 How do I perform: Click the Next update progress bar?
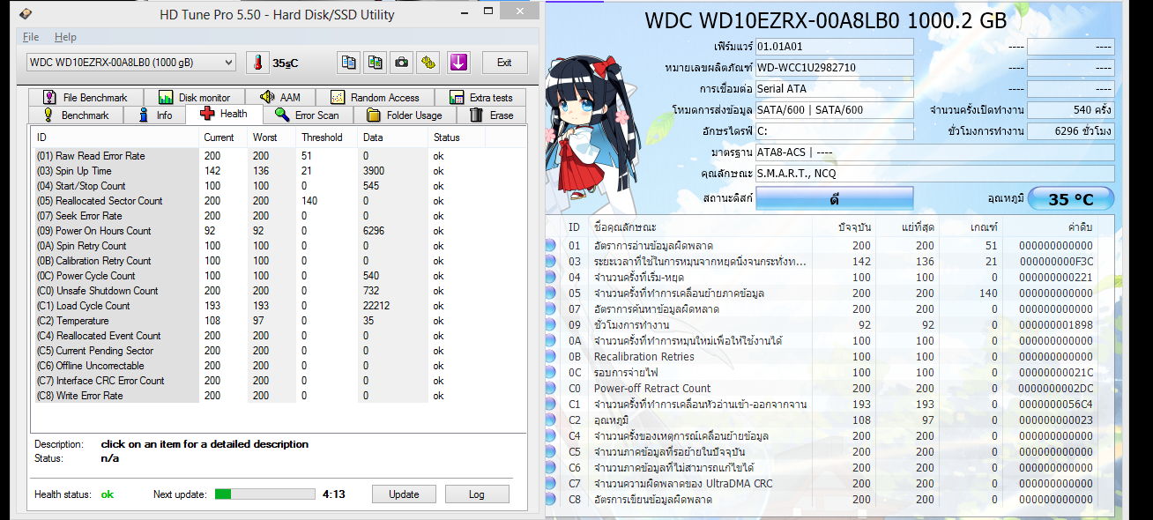pyautogui.click(x=264, y=494)
